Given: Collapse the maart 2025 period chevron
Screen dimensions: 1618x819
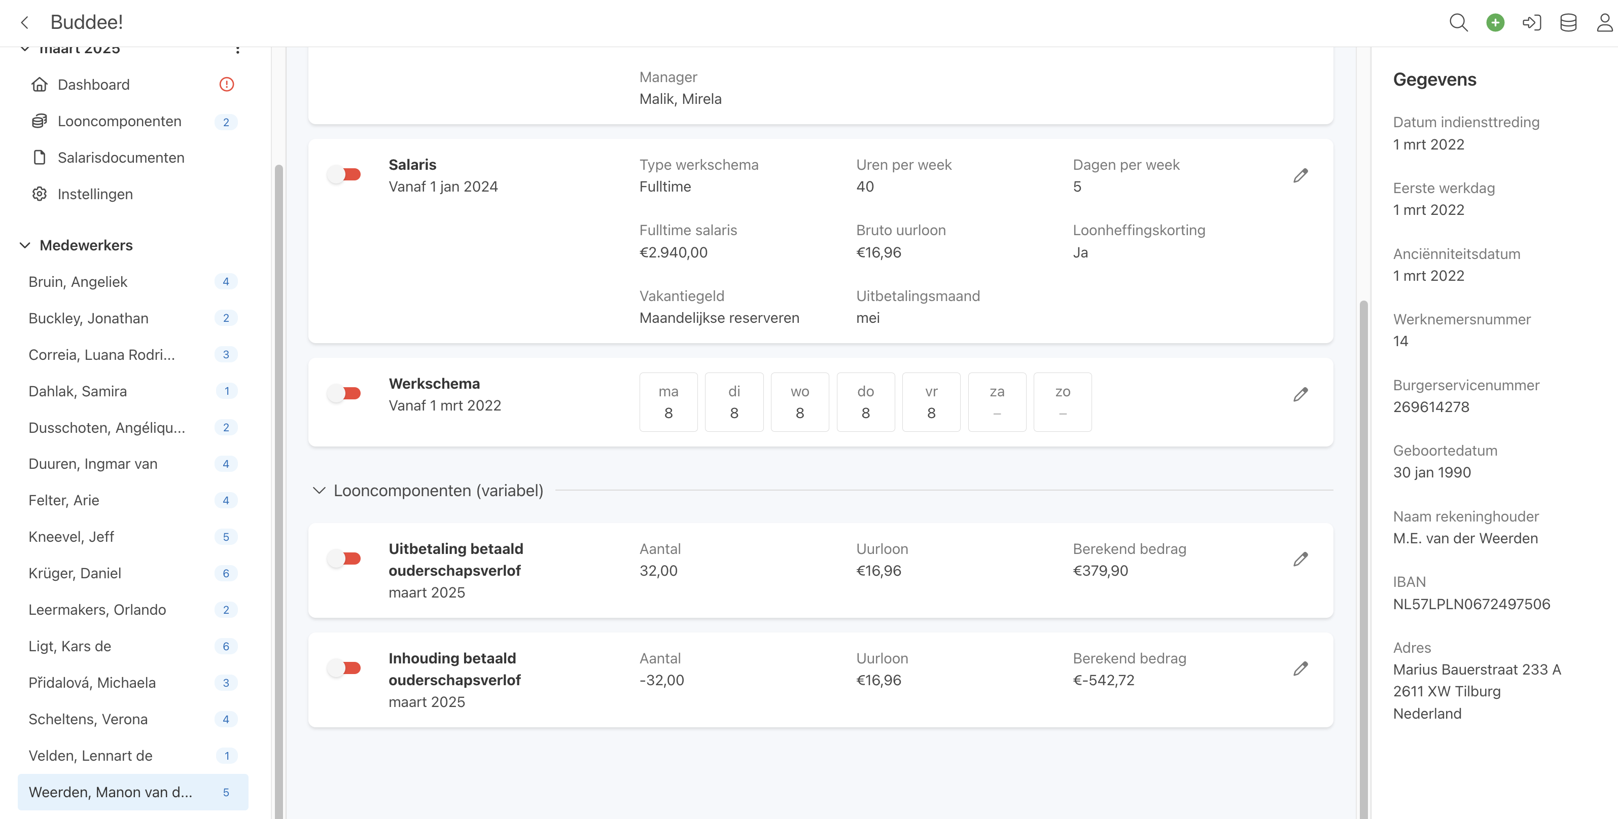Looking at the screenshot, I should coord(25,49).
